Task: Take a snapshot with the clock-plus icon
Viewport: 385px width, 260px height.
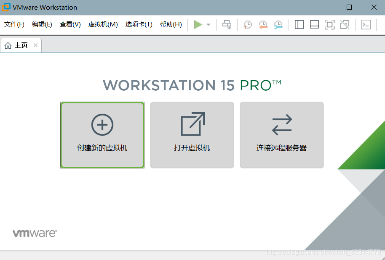Action: coord(248,25)
